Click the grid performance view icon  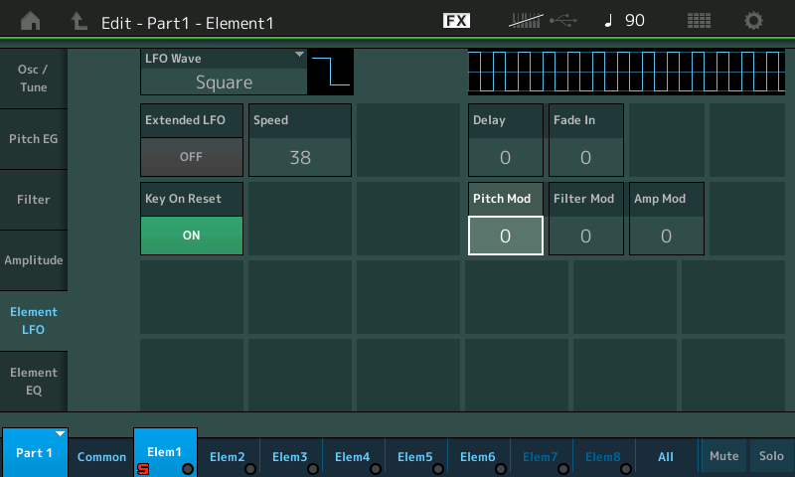tap(700, 21)
